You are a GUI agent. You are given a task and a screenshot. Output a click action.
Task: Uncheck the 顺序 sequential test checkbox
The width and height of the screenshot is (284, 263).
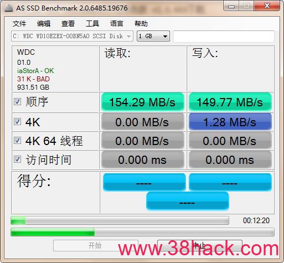tap(17, 101)
